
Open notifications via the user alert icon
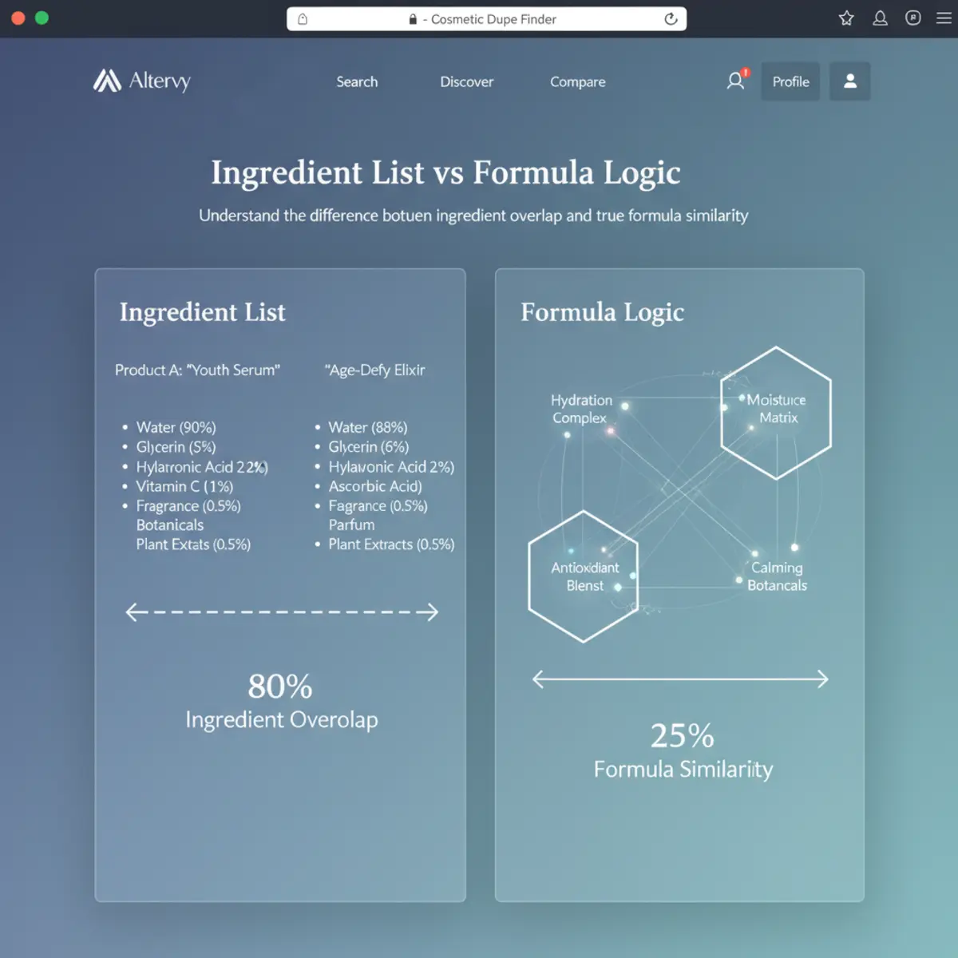pyautogui.click(x=736, y=81)
